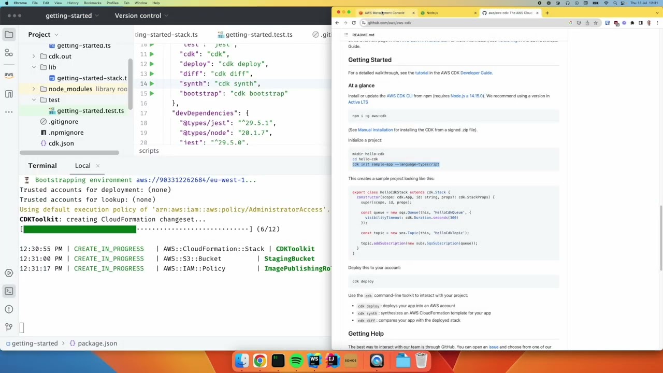Open Chrome side panel icon
This screenshot has width=663, height=373.
(640, 23)
